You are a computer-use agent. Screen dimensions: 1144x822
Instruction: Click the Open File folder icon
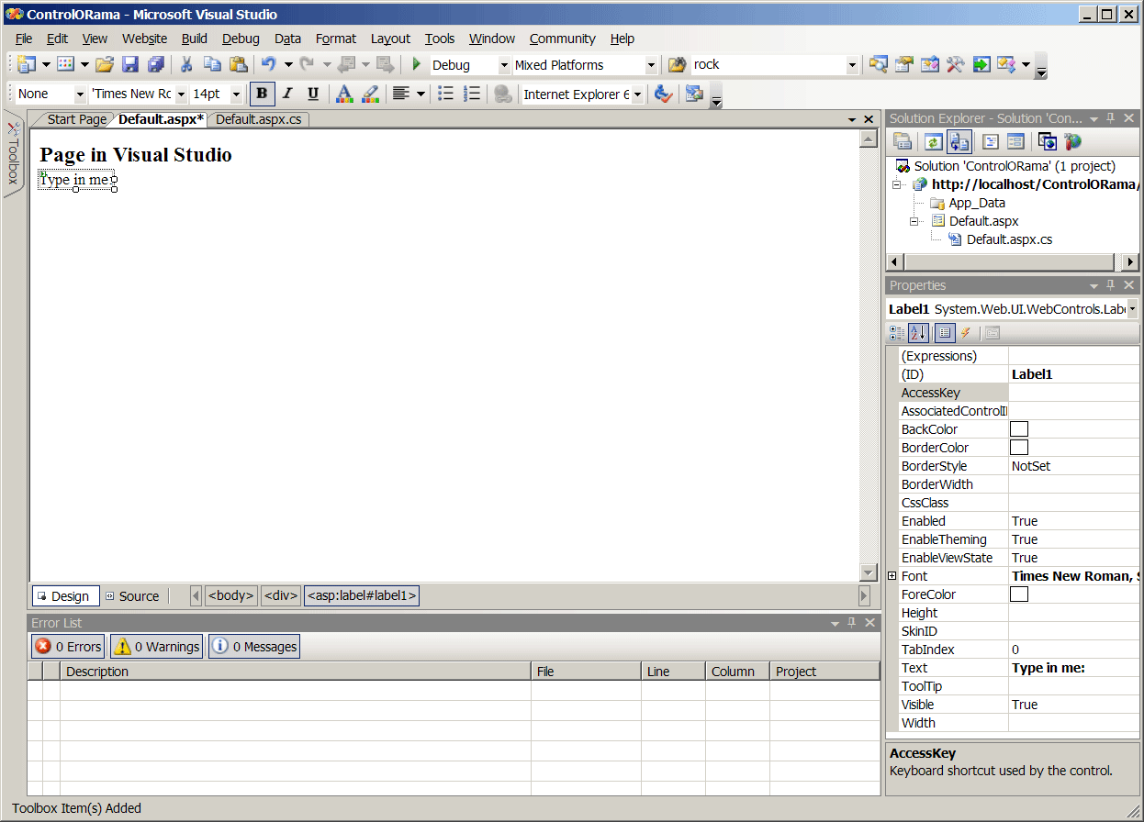pos(105,64)
